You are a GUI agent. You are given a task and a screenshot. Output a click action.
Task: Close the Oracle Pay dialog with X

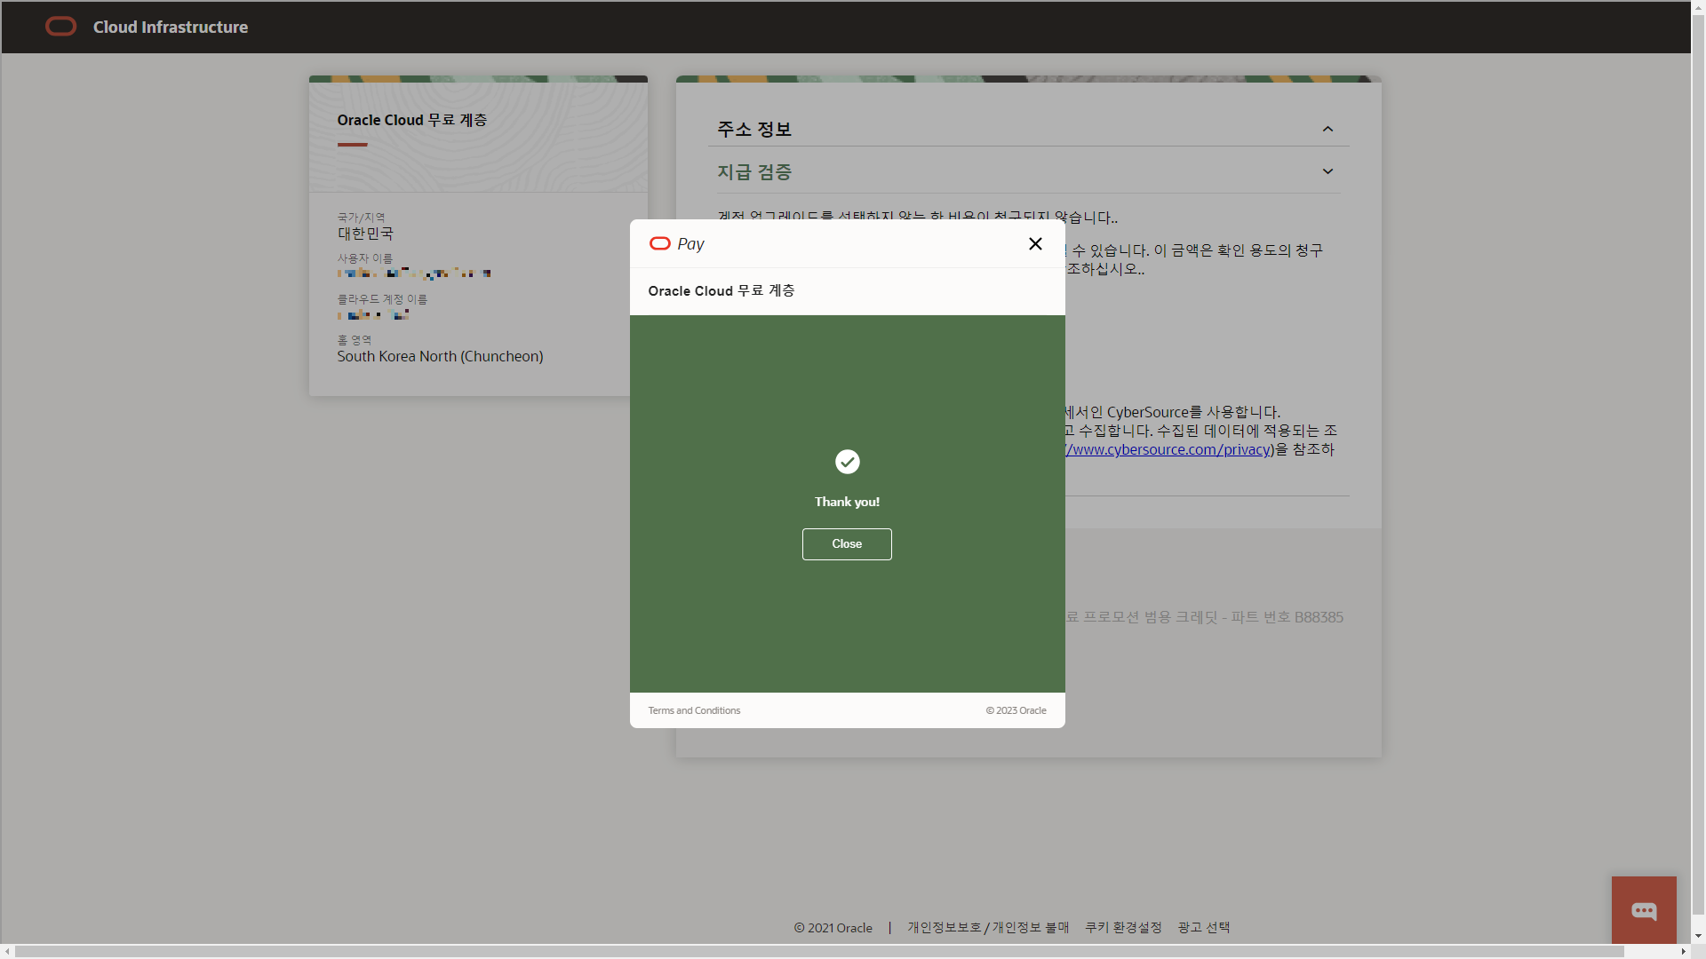pyautogui.click(x=1035, y=243)
